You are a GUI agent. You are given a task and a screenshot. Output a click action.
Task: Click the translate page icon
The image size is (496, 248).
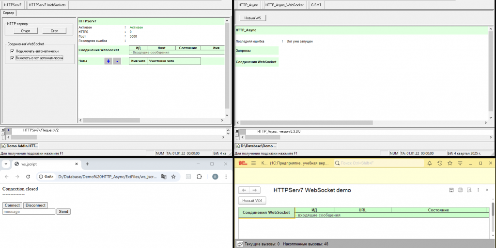click(x=164, y=177)
